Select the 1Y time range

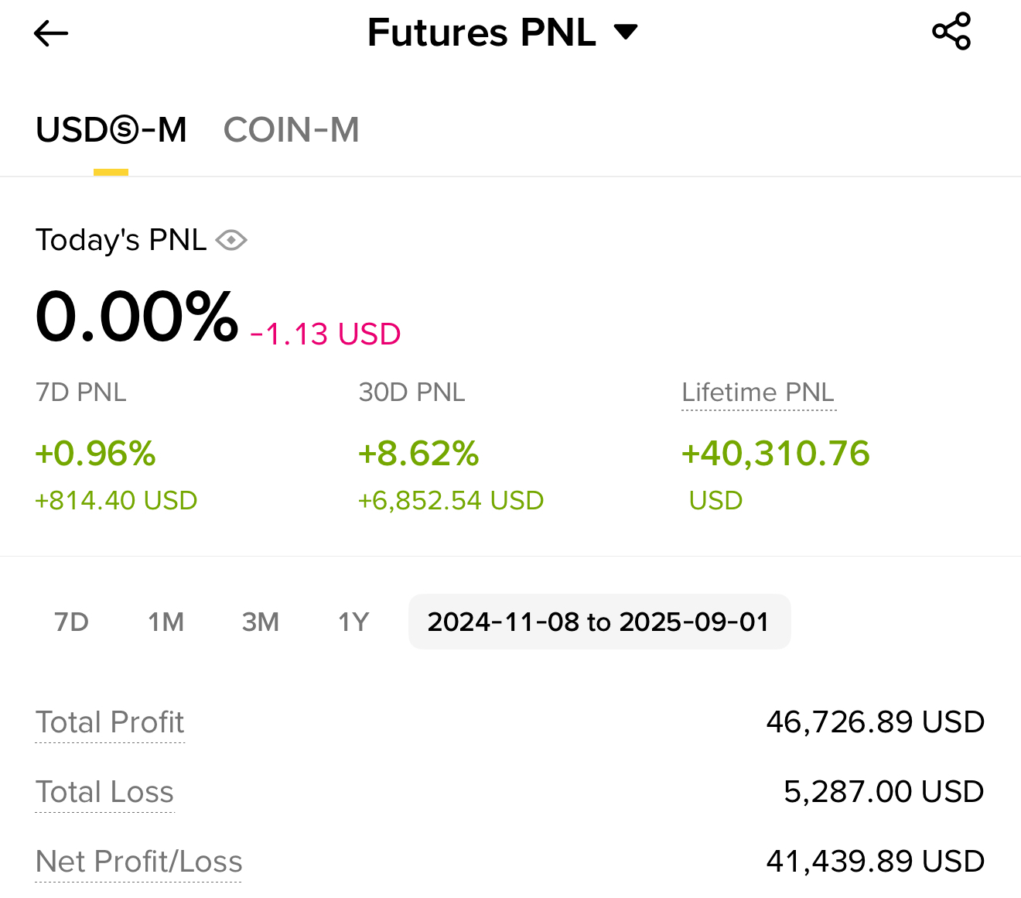tap(353, 622)
